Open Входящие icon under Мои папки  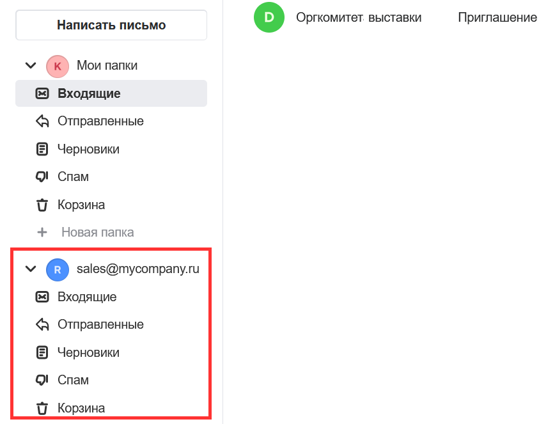[x=42, y=93]
